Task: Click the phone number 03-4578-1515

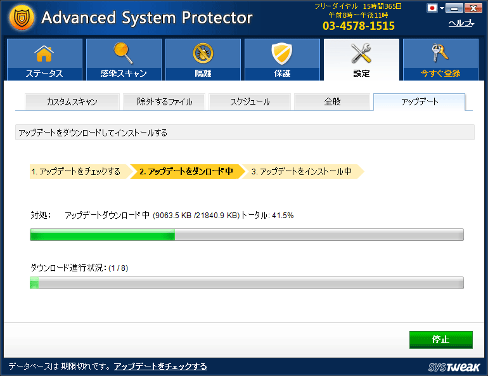Action: coord(359,26)
